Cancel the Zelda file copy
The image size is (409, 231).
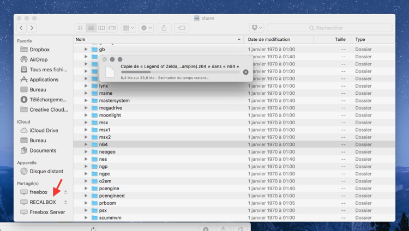(x=246, y=72)
